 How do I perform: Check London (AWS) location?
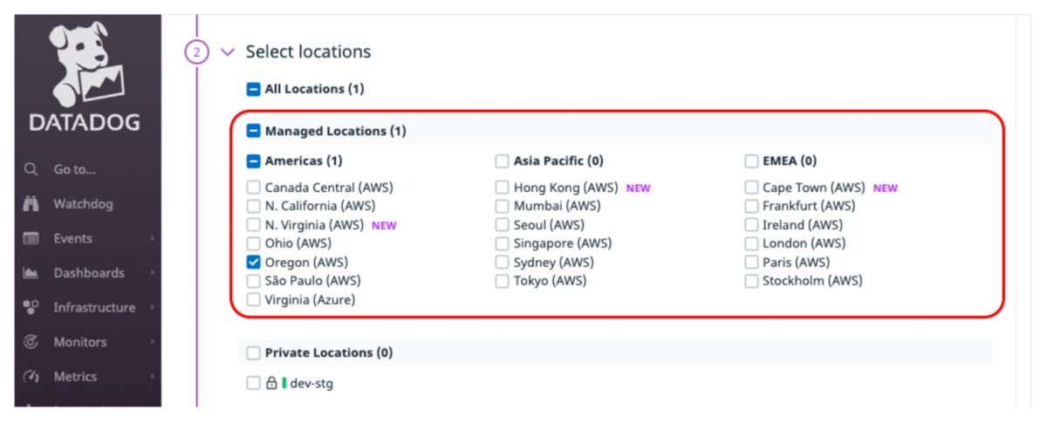coord(751,243)
